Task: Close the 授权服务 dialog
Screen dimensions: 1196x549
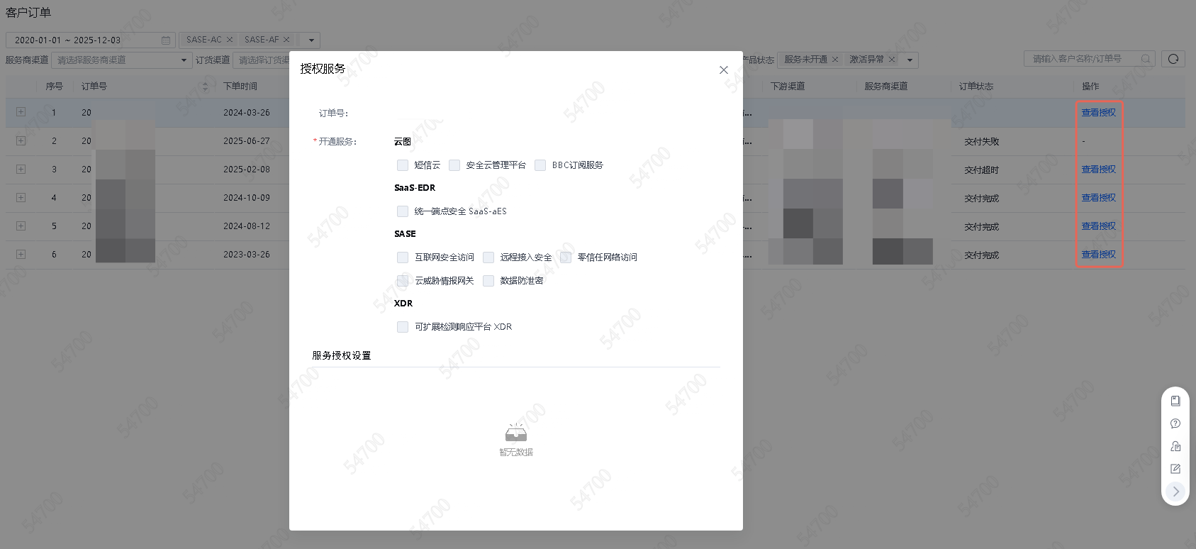Action: click(x=723, y=70)
